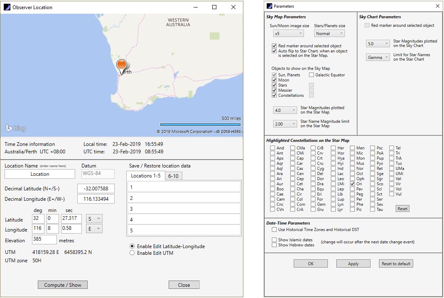
Task: Click the Observer Location window app icon
Action: click(x=7, y=7)
